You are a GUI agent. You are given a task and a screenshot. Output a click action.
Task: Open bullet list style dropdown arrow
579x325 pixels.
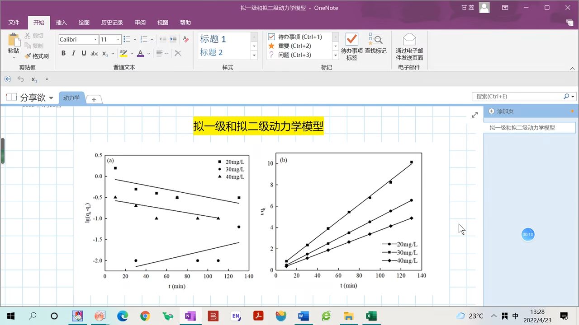[x=135, y=39]
